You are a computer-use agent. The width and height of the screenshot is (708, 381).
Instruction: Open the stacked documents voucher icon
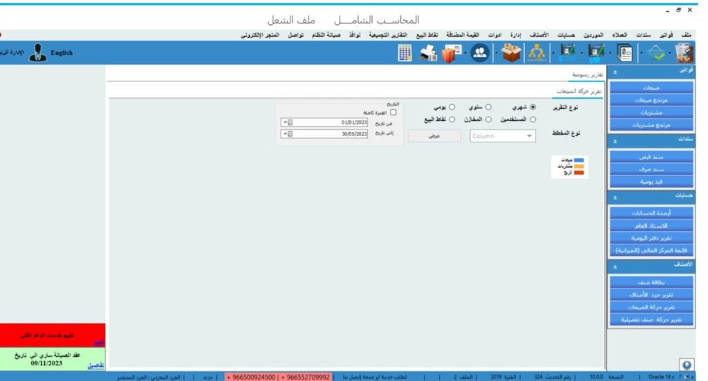coord(625,52)
